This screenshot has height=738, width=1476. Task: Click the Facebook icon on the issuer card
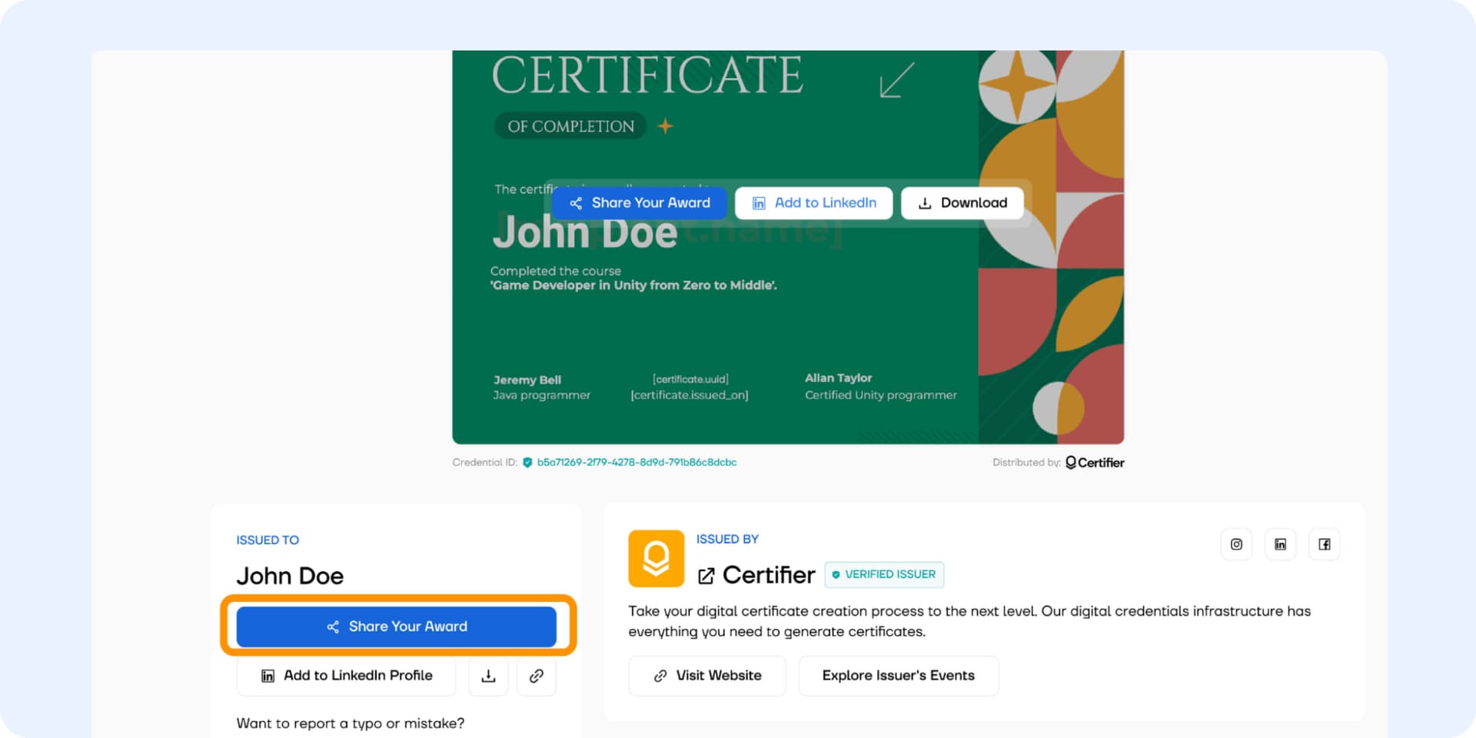tap(1324, 544)
